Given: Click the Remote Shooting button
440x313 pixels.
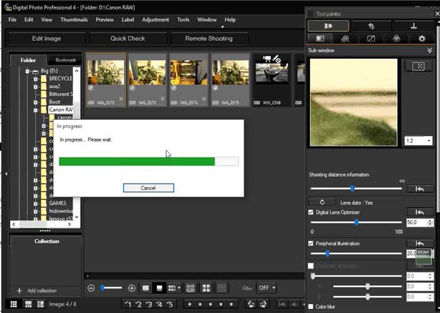Looking at the screenshot, I should 209,39.
